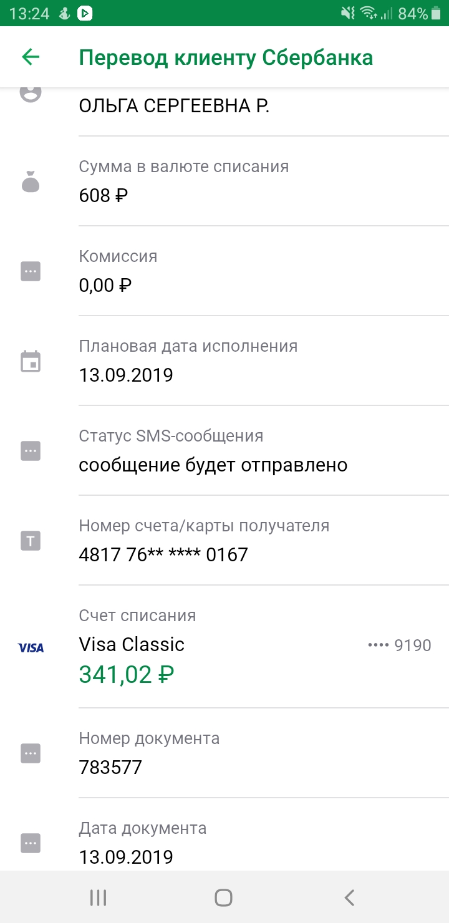Screen dimensions: 449x923
Task: Click the Перевод клиенту Сбербанка title
Action: [x=226, y=57]
